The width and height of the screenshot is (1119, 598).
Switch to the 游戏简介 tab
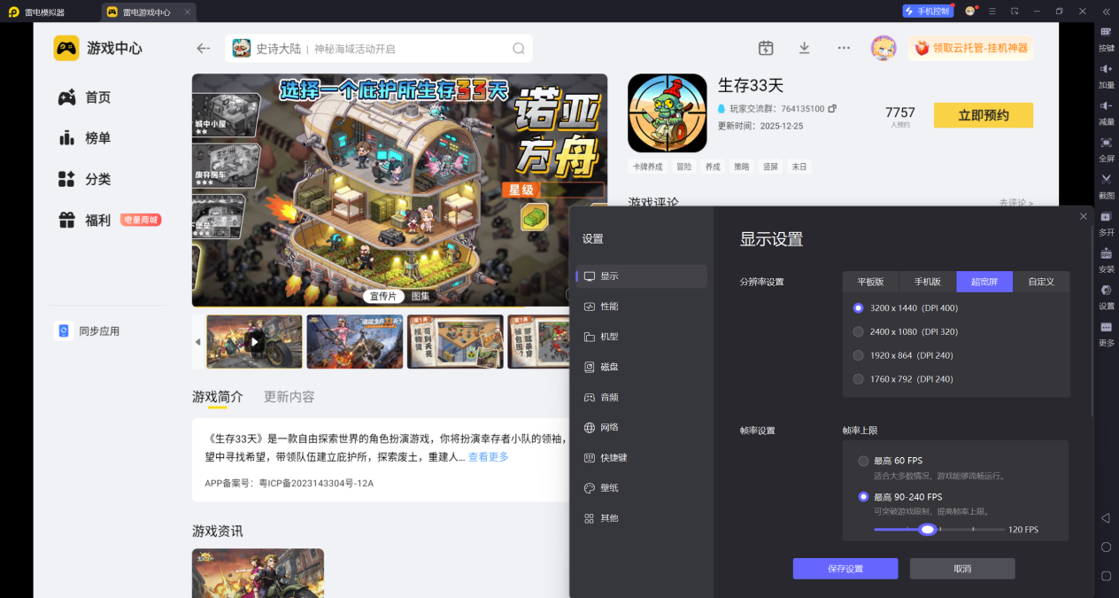(x=218, y=397)
